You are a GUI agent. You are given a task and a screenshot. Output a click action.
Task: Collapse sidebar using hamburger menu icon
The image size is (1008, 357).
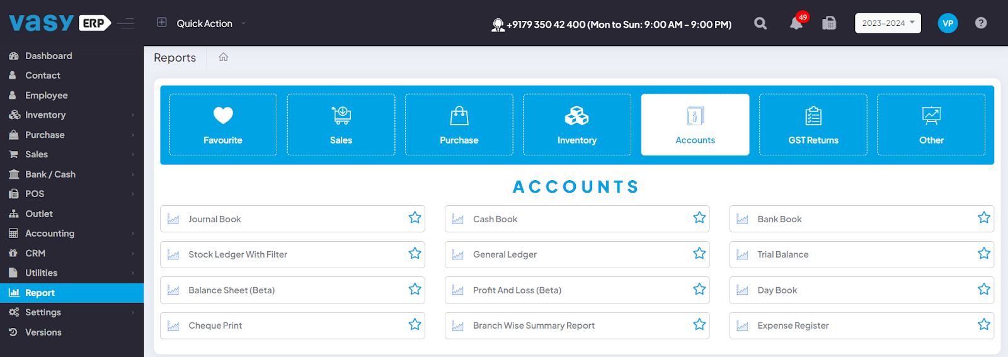pyautogui.click(x=126, y=23)
